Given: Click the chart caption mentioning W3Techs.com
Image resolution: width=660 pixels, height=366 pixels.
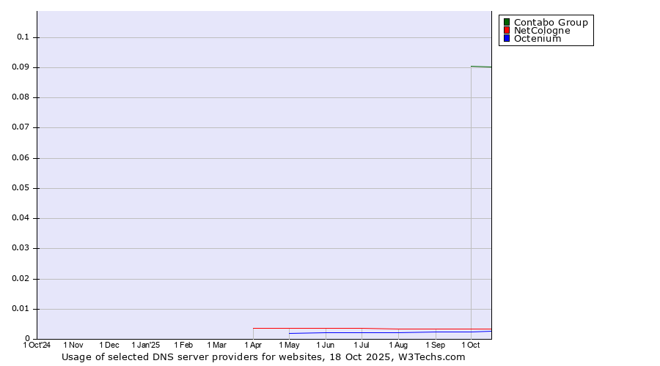Looking at the screenshot, I should 263,357.
